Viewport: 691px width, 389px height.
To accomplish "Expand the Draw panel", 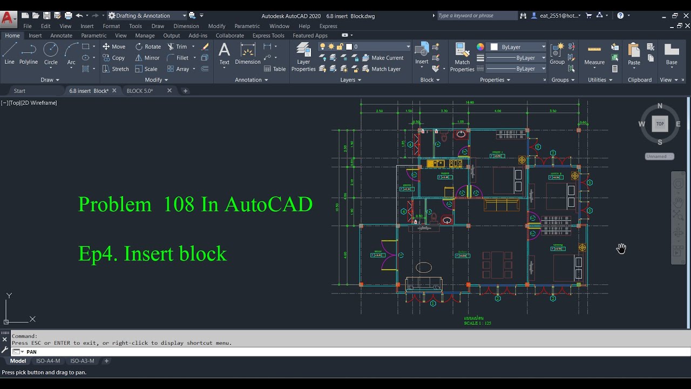I will (51, 80).
